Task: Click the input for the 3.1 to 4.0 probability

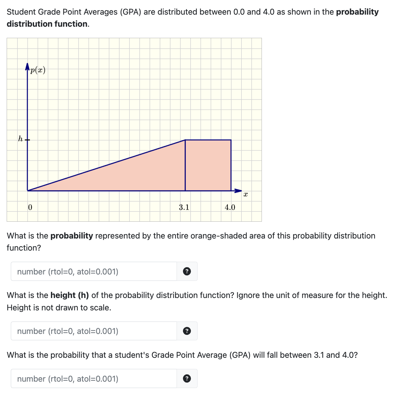Action: (x=92, y=378)
